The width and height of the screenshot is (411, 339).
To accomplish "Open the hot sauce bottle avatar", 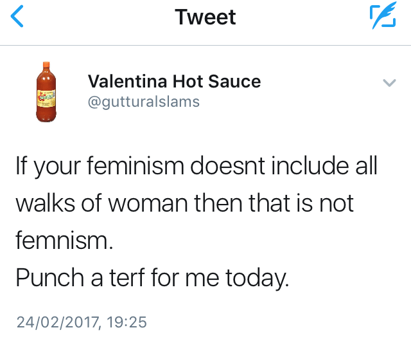I will tap(46, 92).
